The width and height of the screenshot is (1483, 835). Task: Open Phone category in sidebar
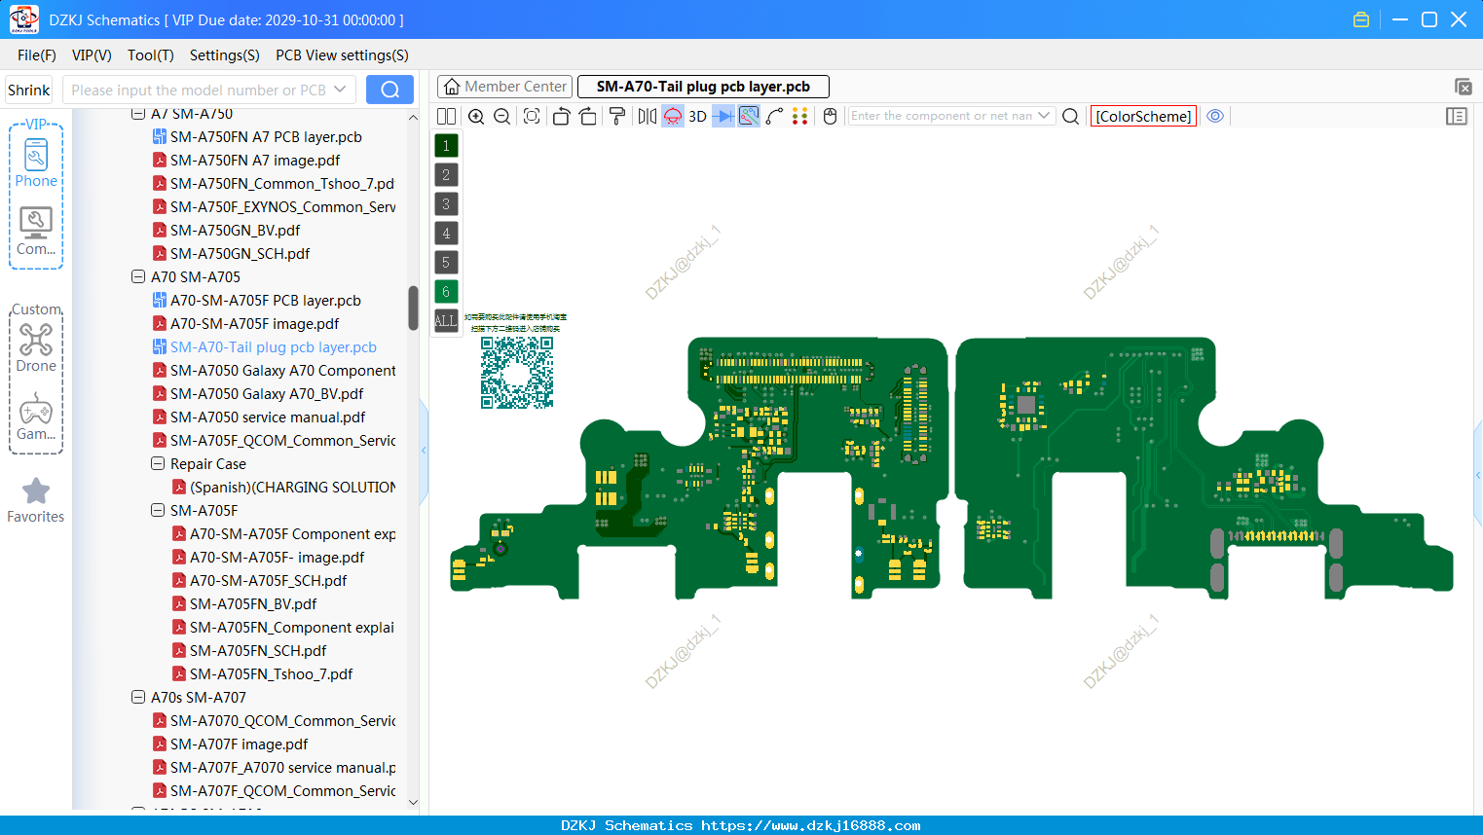tap(36, 163)
